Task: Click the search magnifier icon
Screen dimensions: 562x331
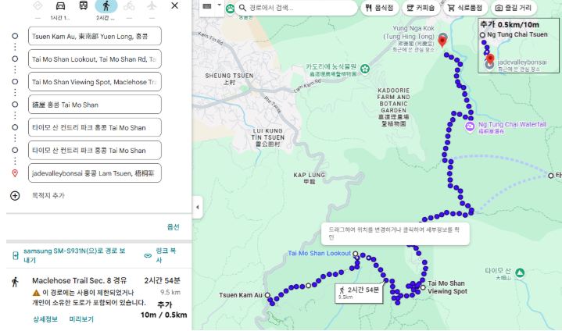Action: point(242,8)
